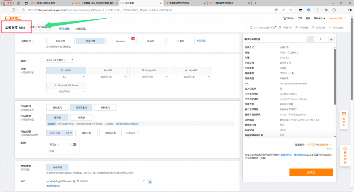Refresh the VPC list

[x=150, y=182]
